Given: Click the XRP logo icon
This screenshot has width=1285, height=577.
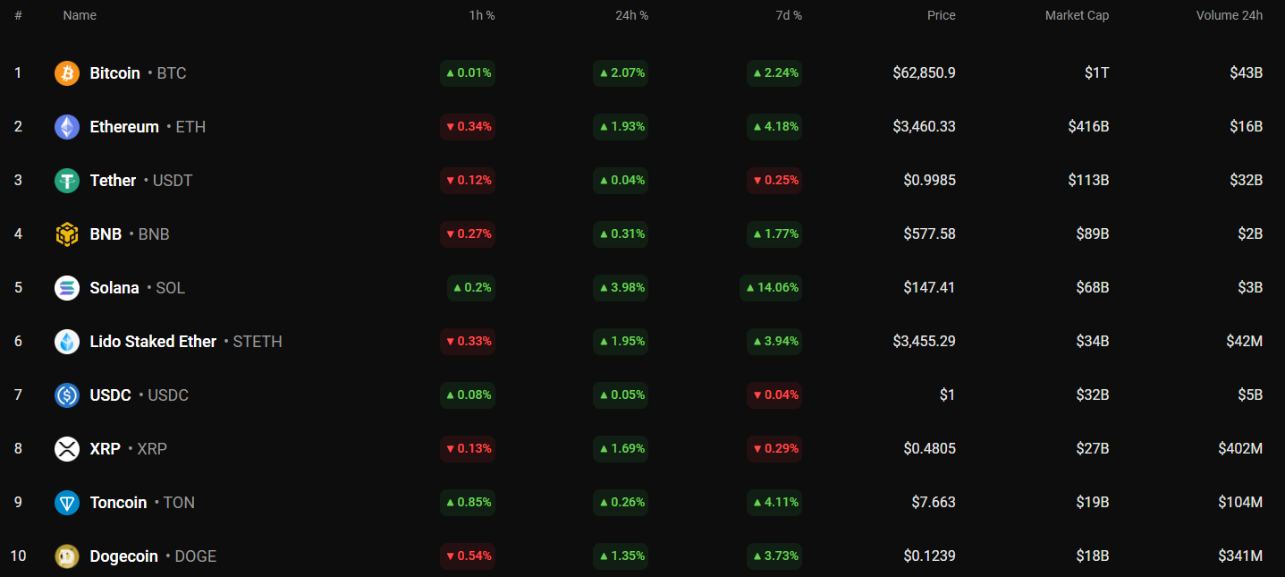Looking at the screenshot, I should (x=67, y=449).
